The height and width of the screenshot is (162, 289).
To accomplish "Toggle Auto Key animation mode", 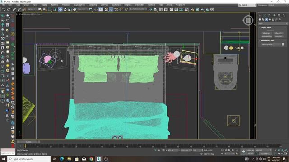I will 251,150.
